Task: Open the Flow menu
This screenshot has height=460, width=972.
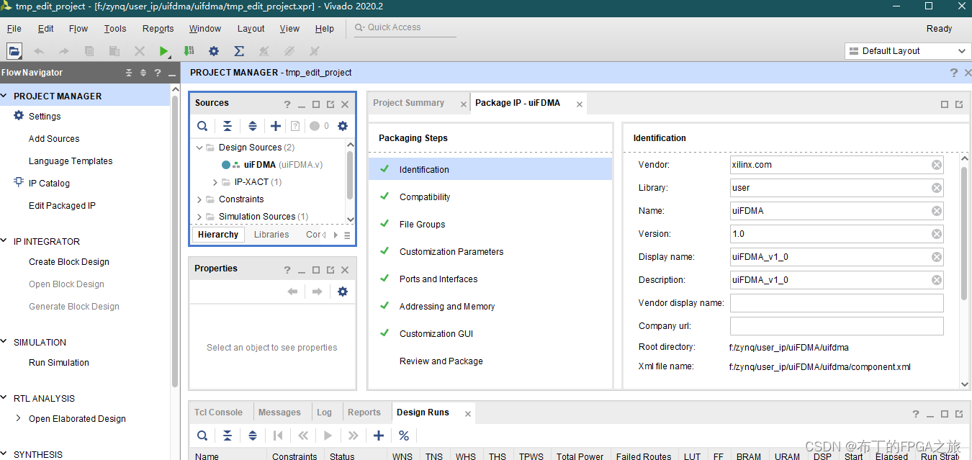Action: click(78, 29)
